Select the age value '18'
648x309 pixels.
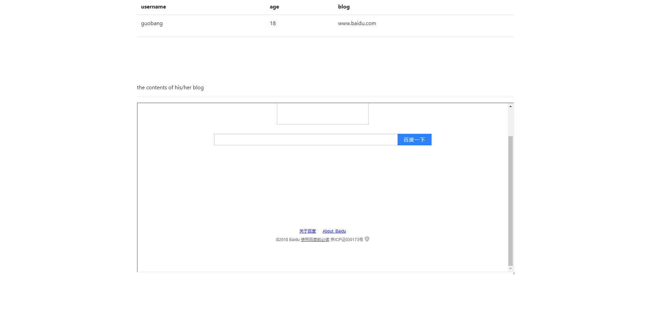273,23
